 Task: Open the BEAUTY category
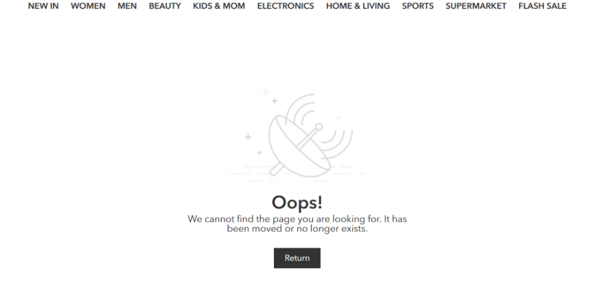pos(165,6)
